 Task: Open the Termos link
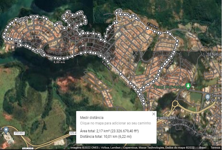coord(215,147)
